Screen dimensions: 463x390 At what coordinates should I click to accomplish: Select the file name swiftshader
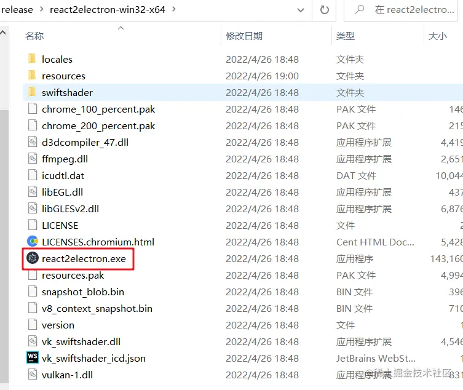[67, 92]
